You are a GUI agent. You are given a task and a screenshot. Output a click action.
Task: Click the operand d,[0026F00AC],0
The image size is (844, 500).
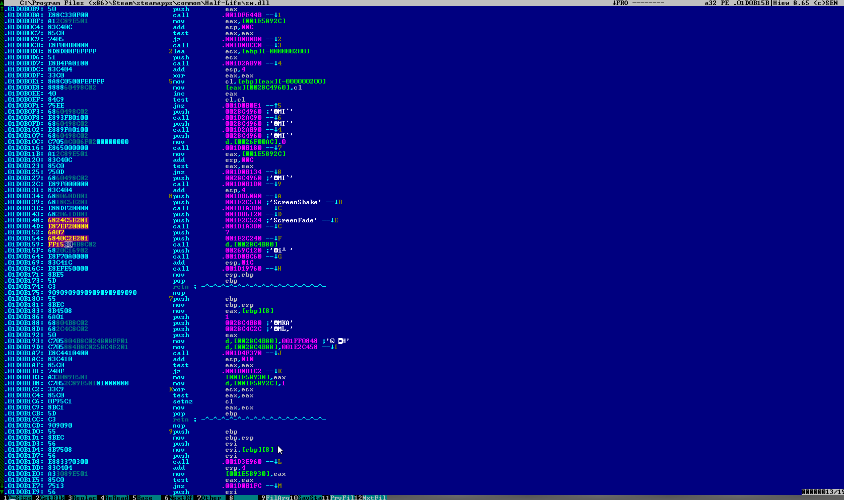point(256,142)
